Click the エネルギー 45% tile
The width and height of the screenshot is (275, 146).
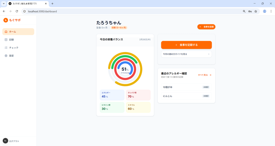112,95
